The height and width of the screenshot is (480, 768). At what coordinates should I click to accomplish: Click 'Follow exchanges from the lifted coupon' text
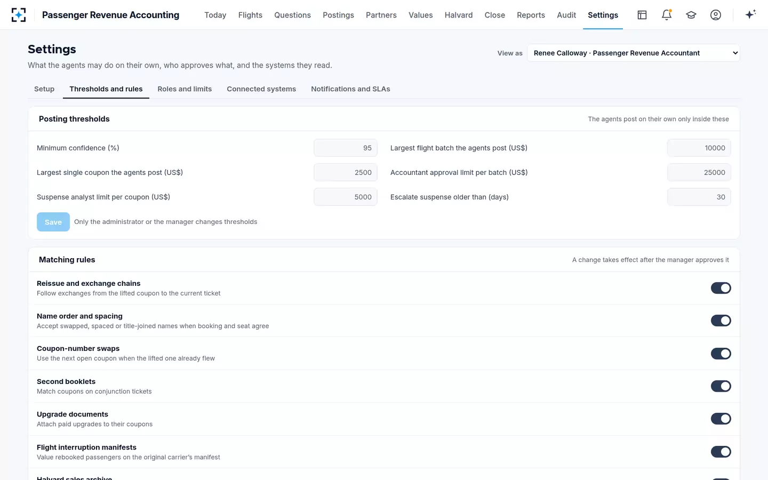(129, 293)
